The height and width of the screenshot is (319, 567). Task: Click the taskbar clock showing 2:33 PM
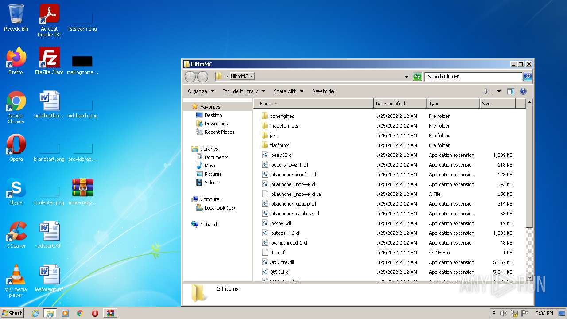544,313
